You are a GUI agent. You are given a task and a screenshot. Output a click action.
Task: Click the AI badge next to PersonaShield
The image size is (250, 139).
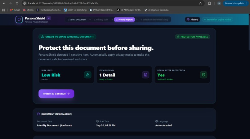pyautogui.click(x=49, y=18)
